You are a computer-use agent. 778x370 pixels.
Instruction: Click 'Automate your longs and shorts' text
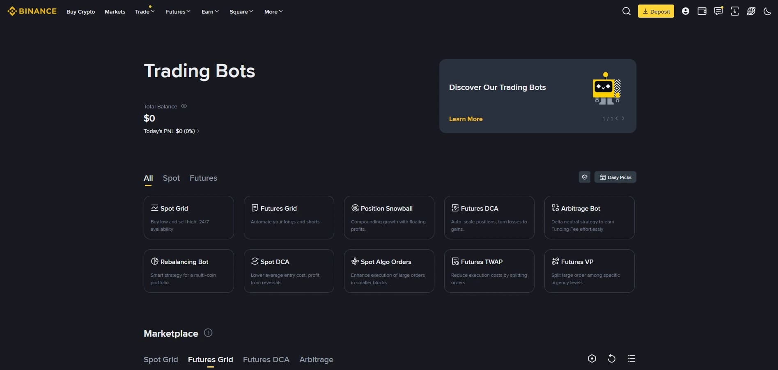[285, 222]
